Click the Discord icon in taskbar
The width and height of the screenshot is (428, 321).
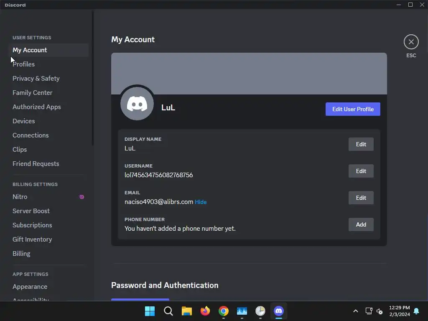(279, 311)
